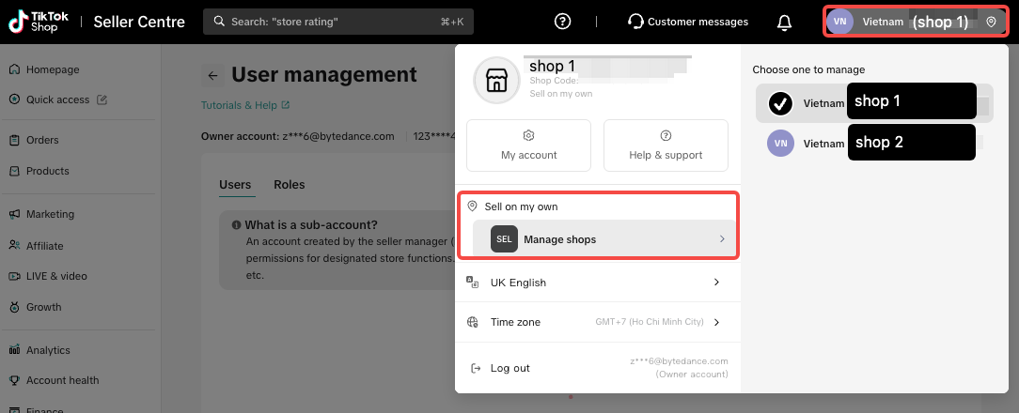This screenshot has height=413, width=1019.
Task: Click the Manage shops chevron arrow
Action: 722,239
